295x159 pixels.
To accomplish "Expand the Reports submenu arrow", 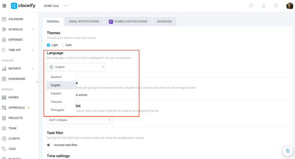I will pos(33,68).
